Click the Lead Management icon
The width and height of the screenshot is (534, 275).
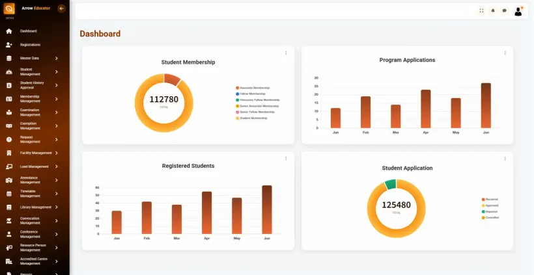point(9,166)
